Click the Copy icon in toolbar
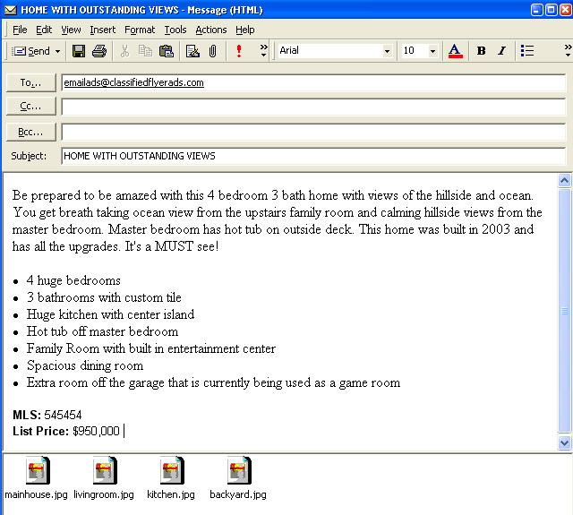This screenshot has width=573, height=515. click(x=145, y=51)
